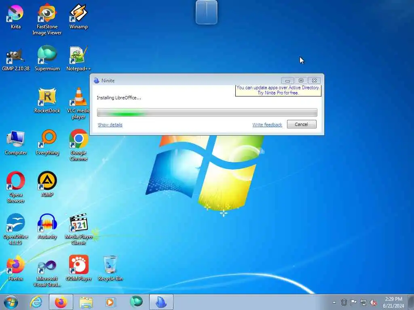The image size is (414, 310).
Task: Open Supermium from the taskbar
Action: (x=136, y=302)
